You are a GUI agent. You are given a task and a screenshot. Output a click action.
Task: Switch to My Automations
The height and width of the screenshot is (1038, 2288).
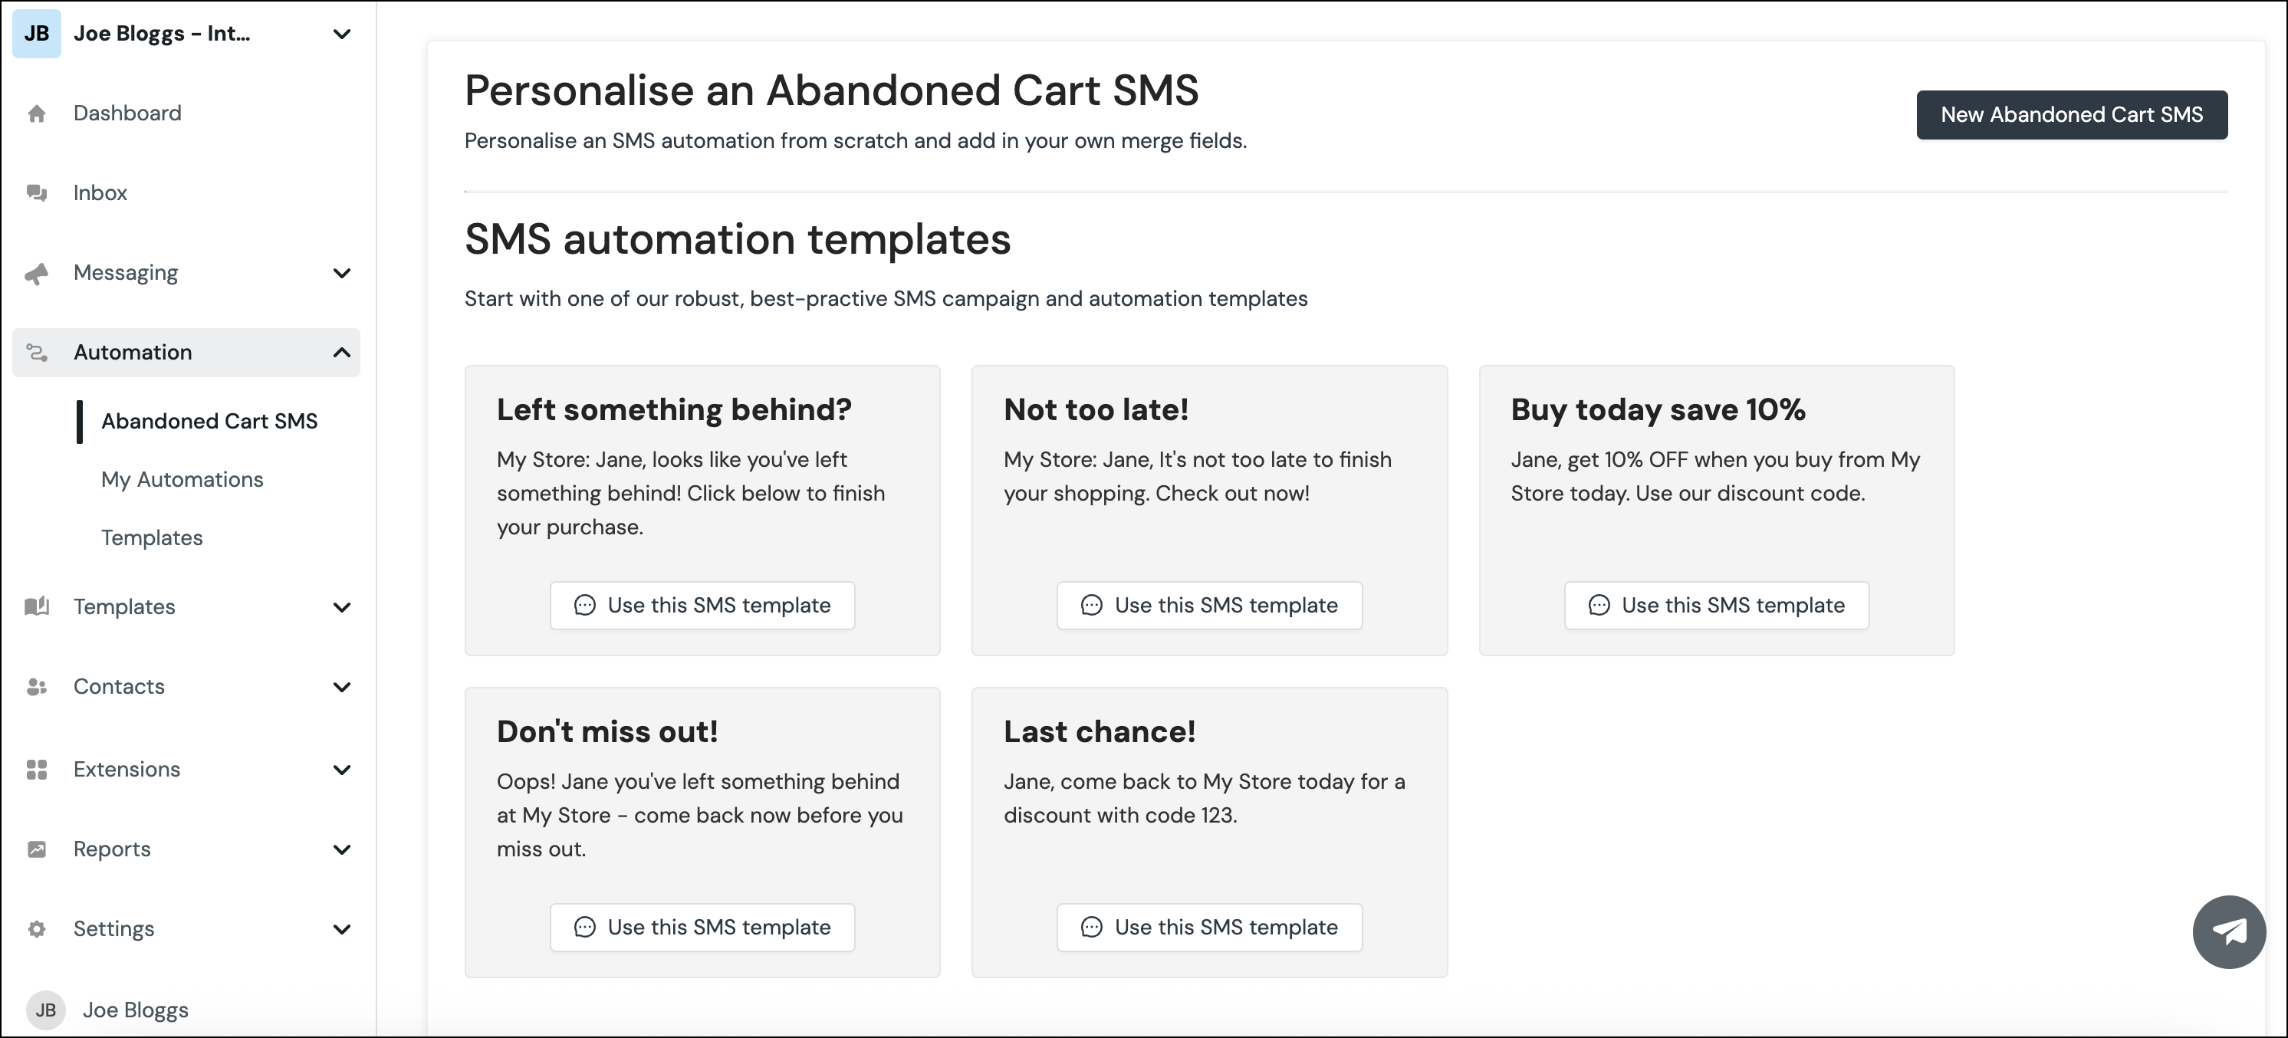(182, 478)
